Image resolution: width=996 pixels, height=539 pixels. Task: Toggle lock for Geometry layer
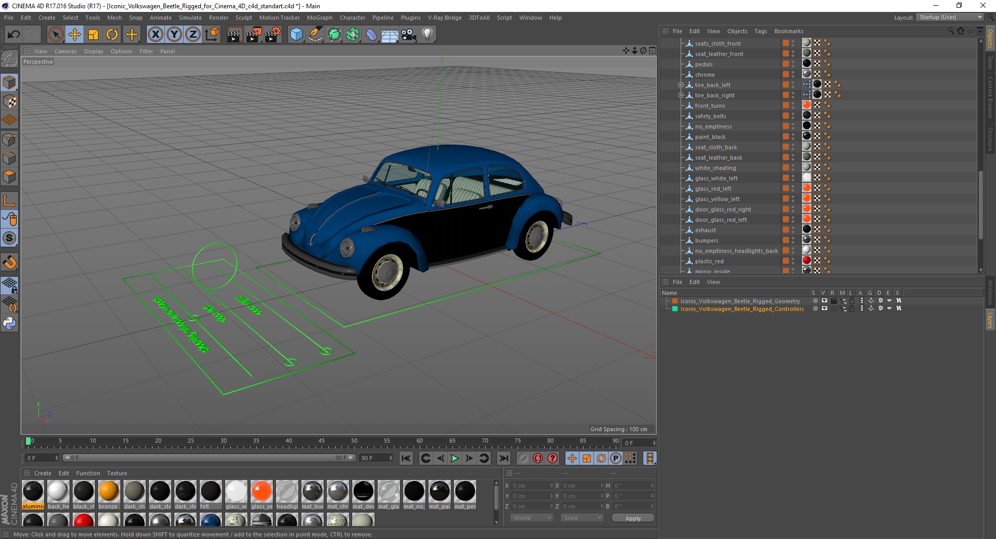coord(852,301)
